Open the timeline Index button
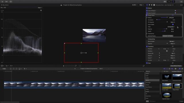This screenshot has height=103, width=184. click(x=4, y=69)
